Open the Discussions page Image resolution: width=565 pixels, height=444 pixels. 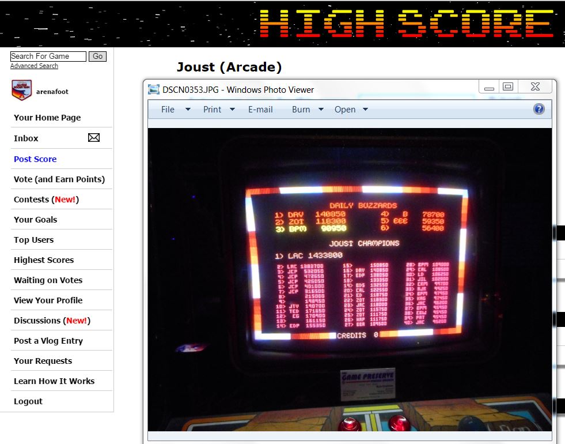pyautogui.click(x=52, y=321)
